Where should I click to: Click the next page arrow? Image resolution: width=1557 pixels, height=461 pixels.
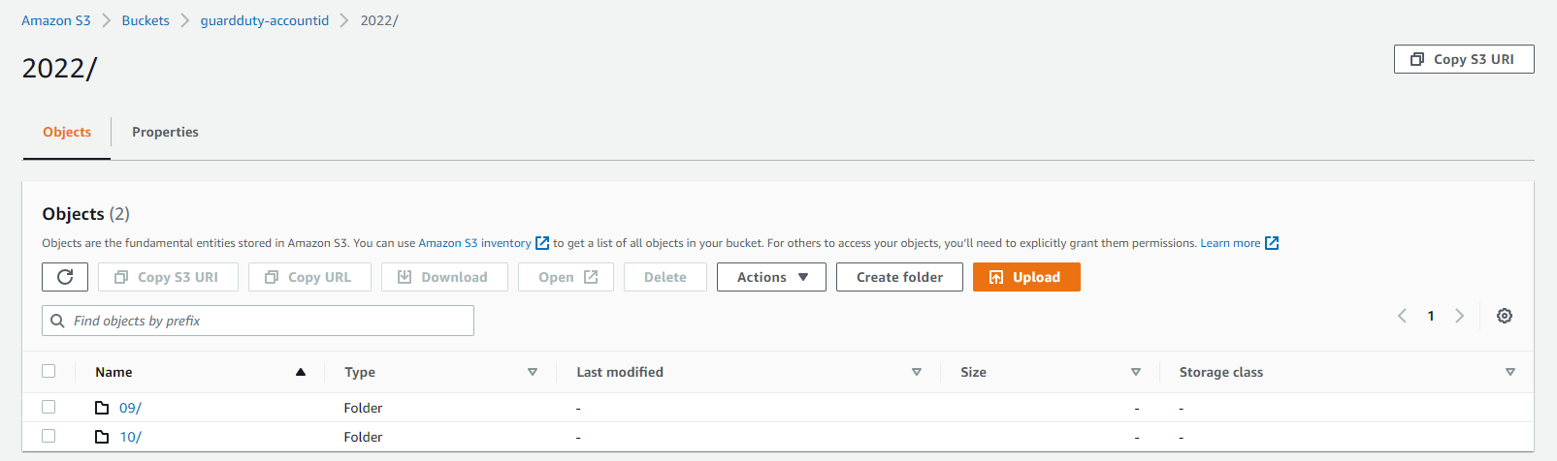point(1459,316)
